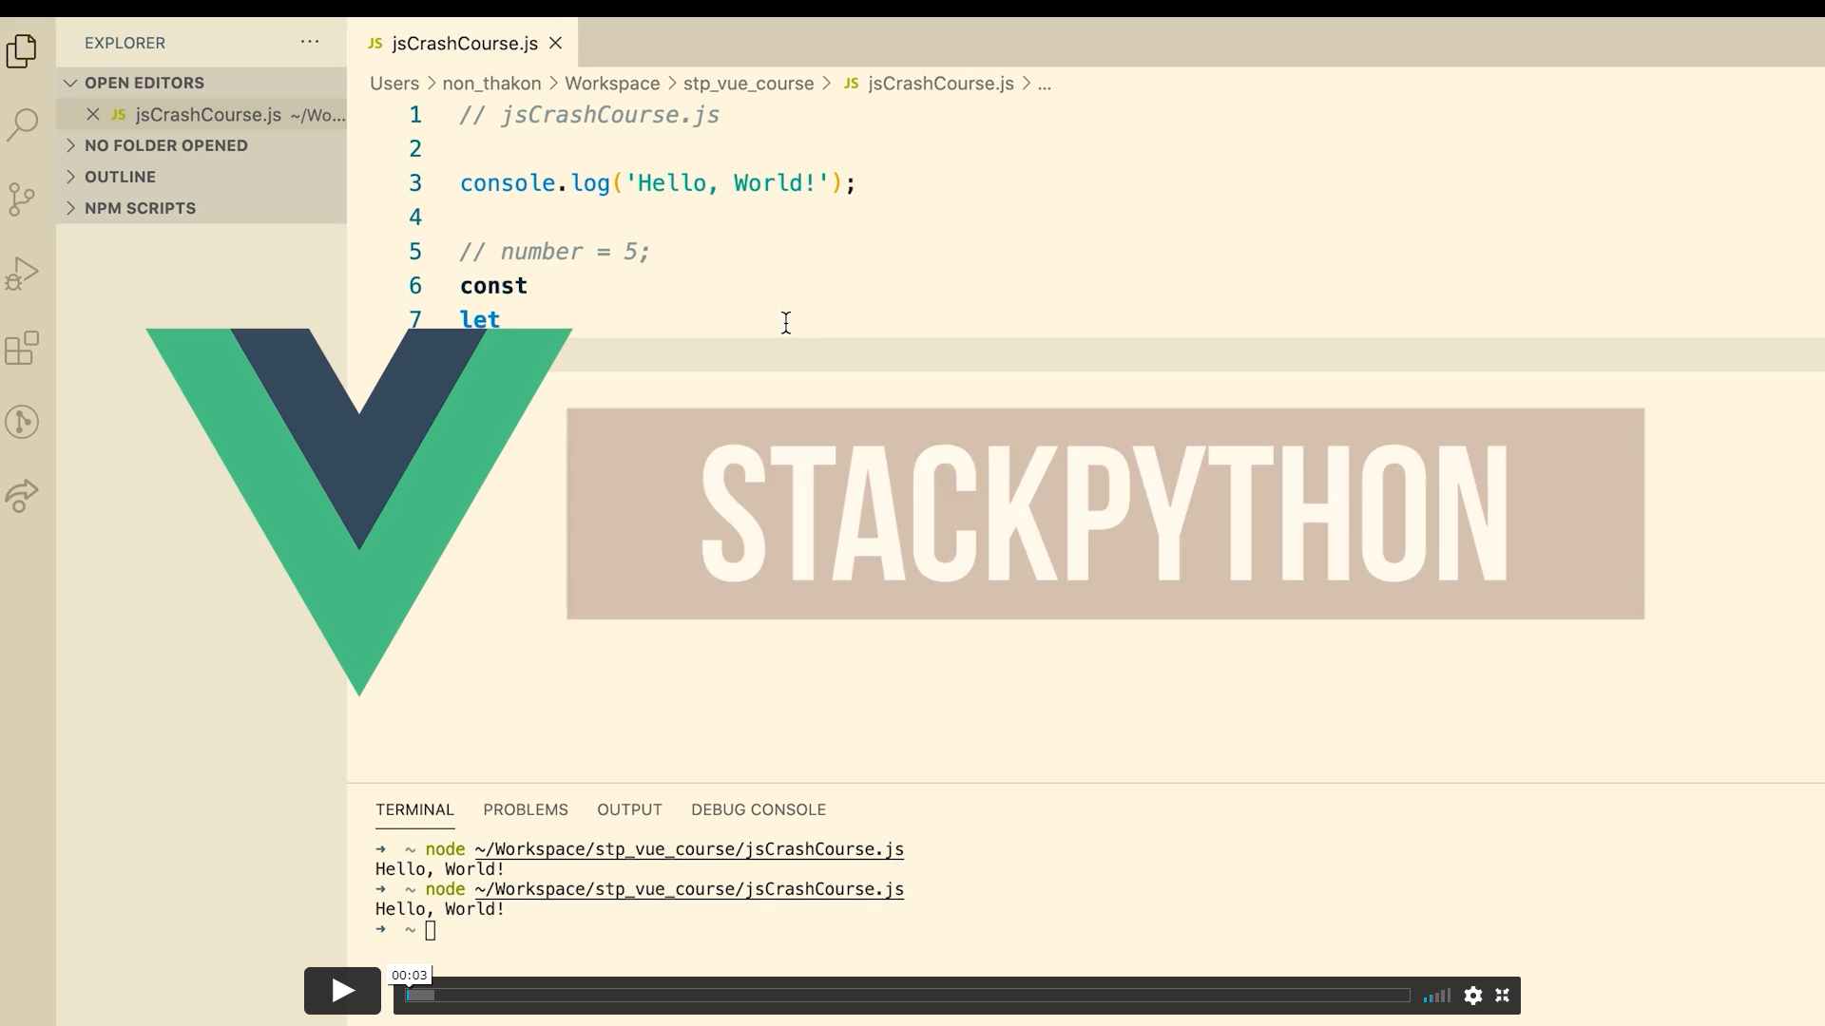Click the second node command path in terminal
The width and height of the screenshot is (1825, 1026).
pos(689,889)
